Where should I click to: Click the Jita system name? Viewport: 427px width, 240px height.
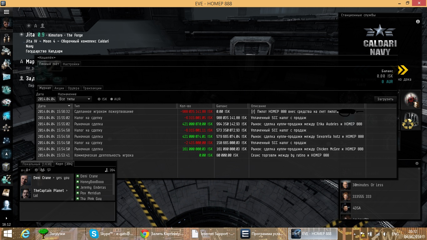[30, 35]
